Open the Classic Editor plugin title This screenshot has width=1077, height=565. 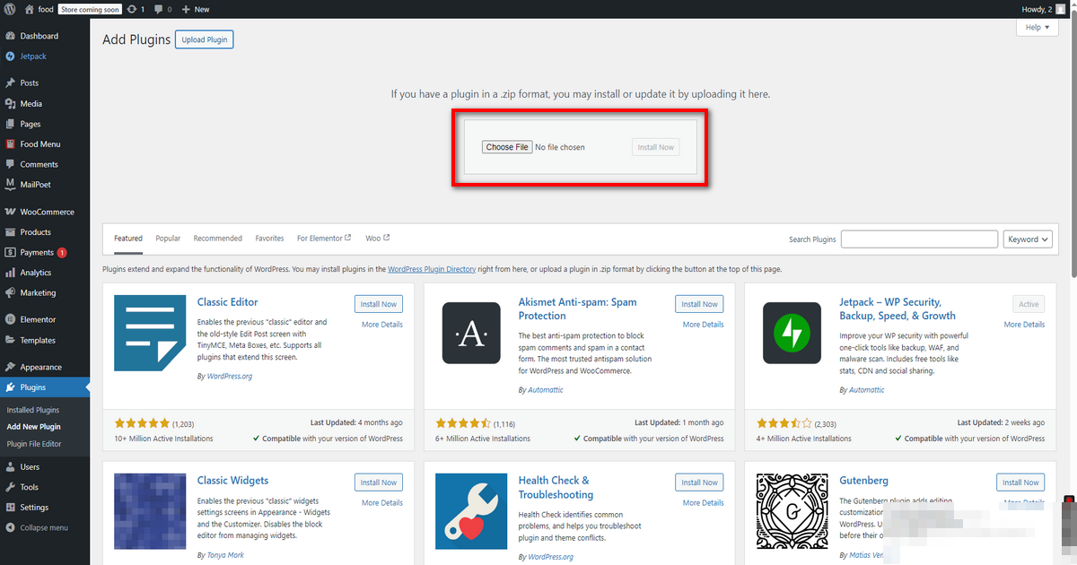click(x=227, y=302)
